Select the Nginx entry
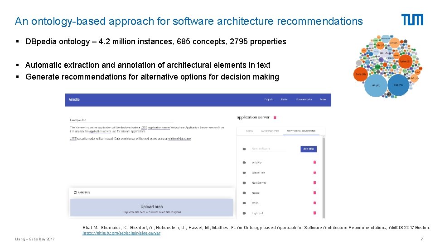 tap(256, 193)
